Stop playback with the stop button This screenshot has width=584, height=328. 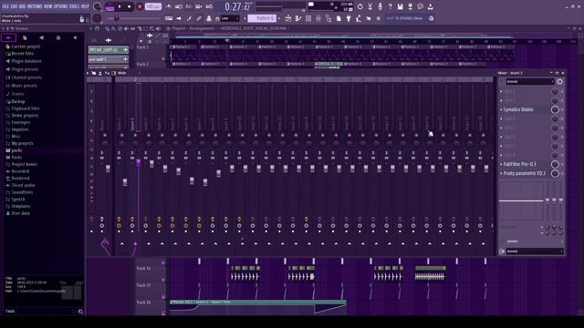(x=130, y=6)
